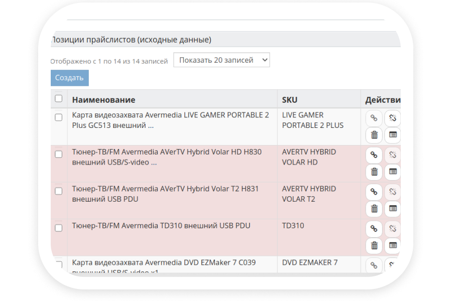The height and width of the screenshot is (301, 452).
Task: Click unlink icon in TD310 row
Action: pos(393,229)
